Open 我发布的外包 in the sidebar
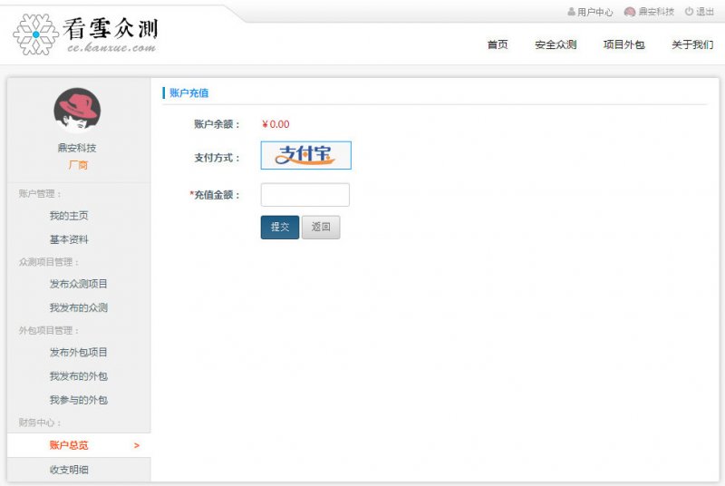Screen dimensions: 725x486 click(79, 376)
